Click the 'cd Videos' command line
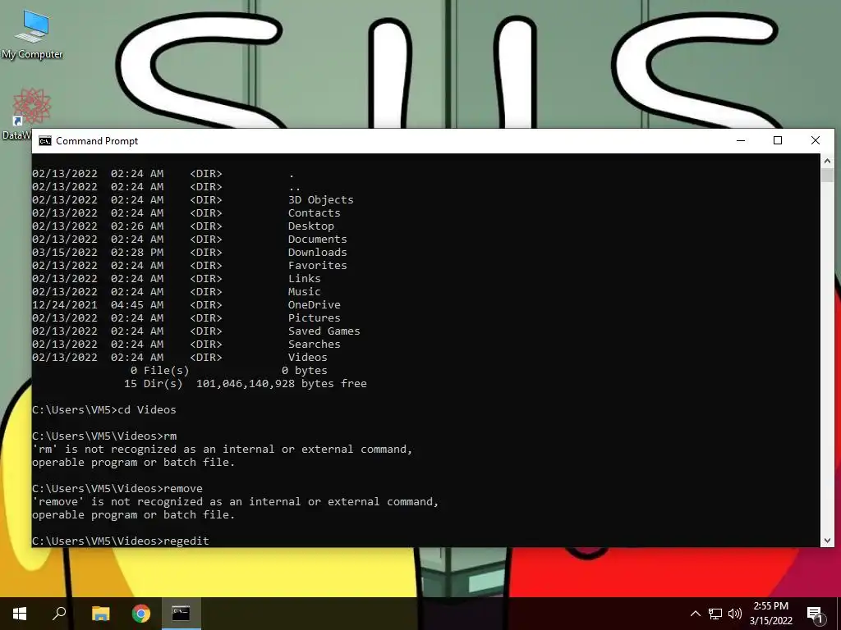This screenshot has height=630, width=841. pyautogui.click(x=104, y=410)
